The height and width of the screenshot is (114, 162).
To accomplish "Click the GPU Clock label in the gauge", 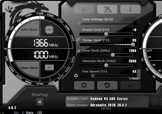I will tap(29, 30).
